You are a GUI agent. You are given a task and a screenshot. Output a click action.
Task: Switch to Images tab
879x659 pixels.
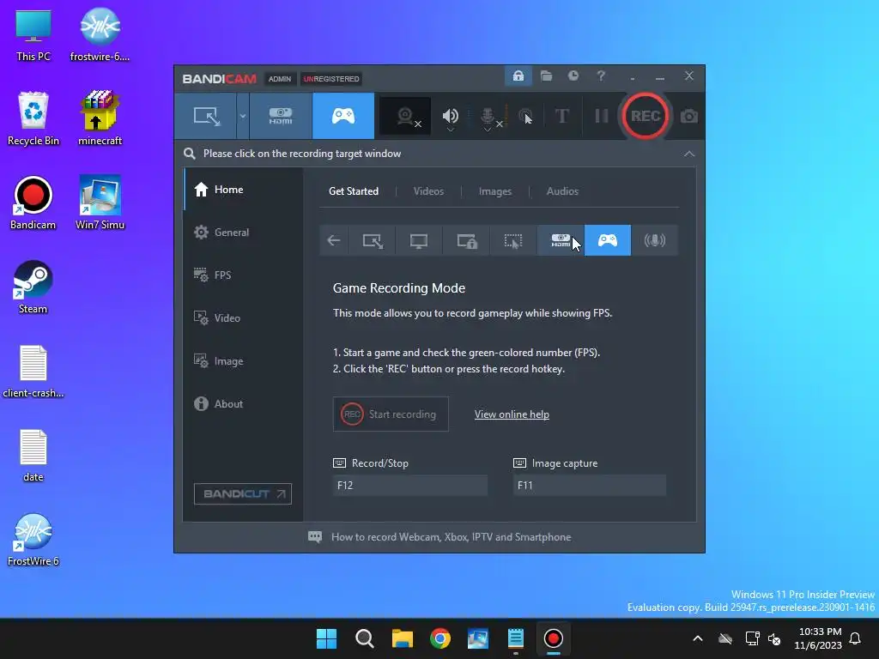495,191
